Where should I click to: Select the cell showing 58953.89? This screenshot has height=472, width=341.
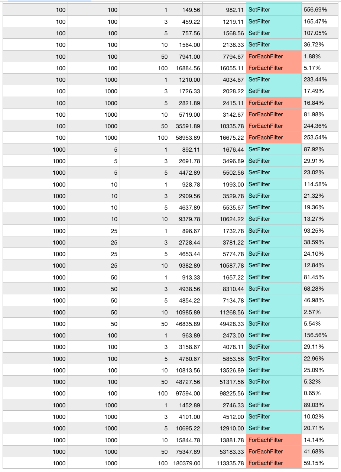pos(186,138)
